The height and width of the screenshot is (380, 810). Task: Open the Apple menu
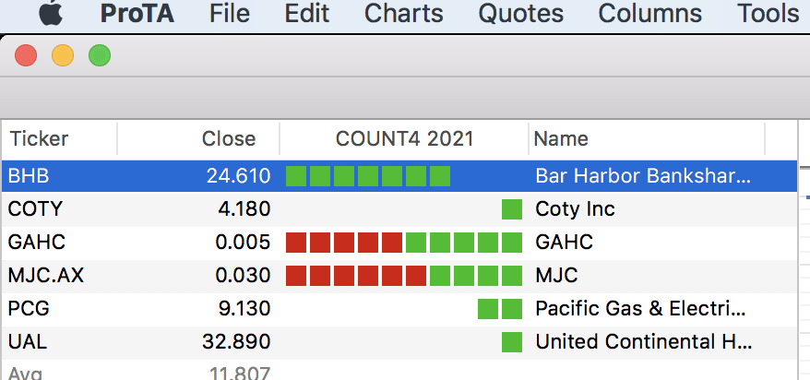[51, 14]
